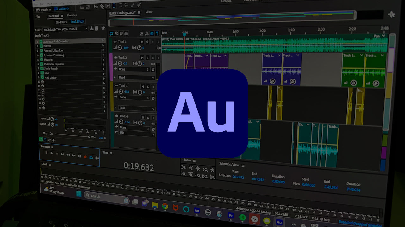Click the red Record button
This screenshot has width=405, height=227.
85,157
